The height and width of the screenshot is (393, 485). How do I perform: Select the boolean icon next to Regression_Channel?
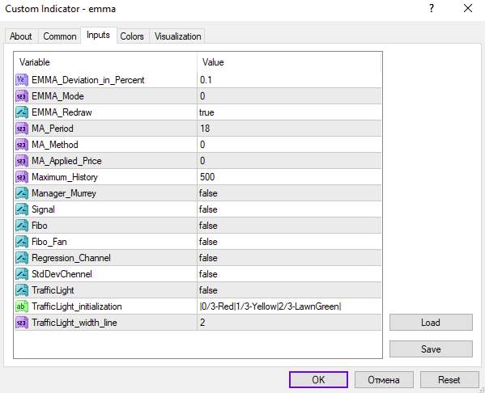[x=22, y=258]
